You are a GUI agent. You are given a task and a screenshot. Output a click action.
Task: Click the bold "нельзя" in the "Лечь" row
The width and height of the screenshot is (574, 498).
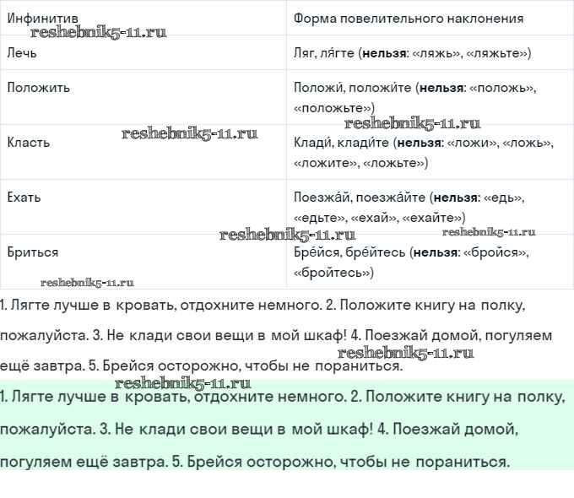pos(382,52)
